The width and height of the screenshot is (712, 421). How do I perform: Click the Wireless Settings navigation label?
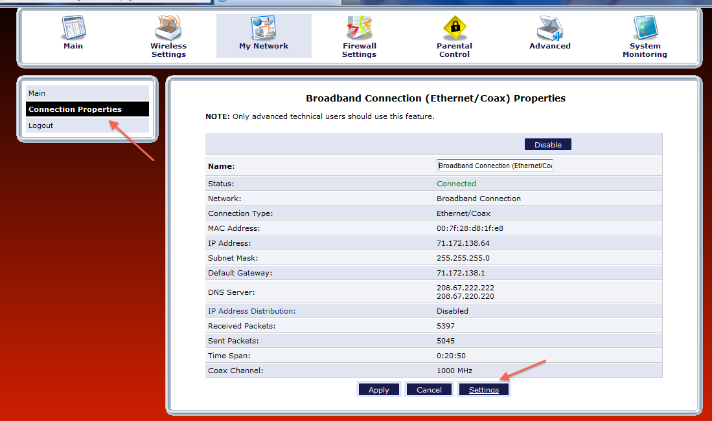(x=168, y=50)
